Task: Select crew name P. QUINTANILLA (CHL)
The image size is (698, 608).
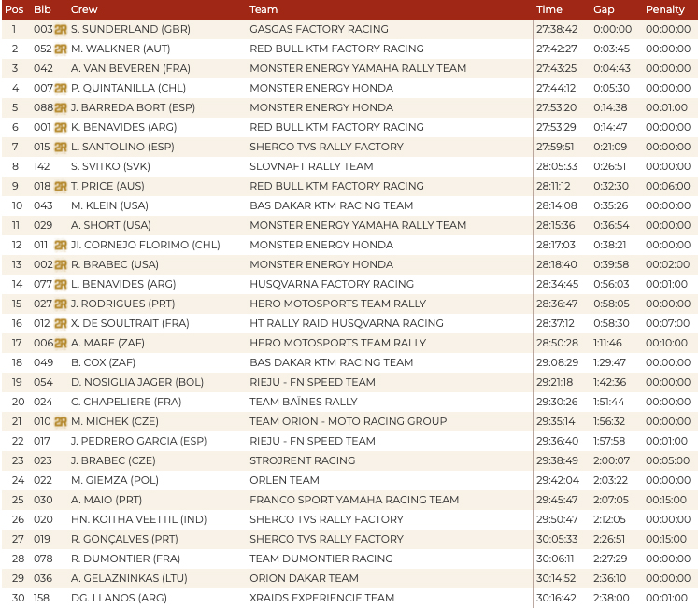Action: coord(128,88)
